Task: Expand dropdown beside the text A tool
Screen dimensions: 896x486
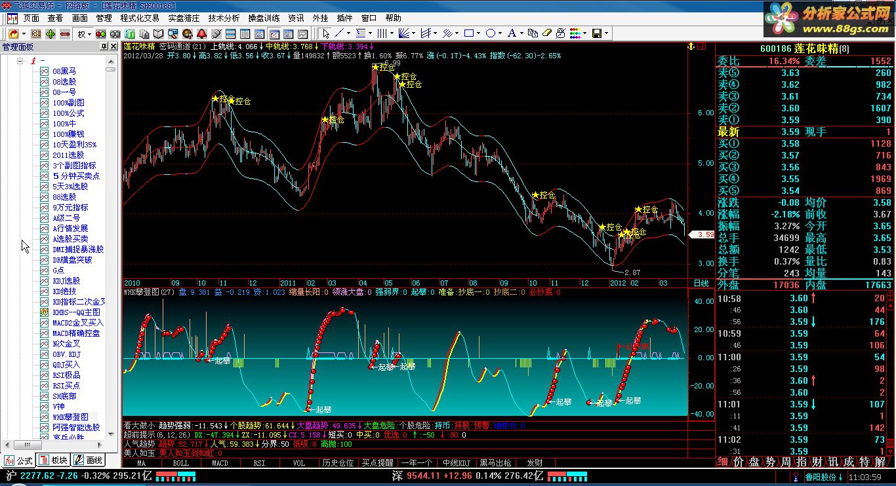Action: click(521, 33)
